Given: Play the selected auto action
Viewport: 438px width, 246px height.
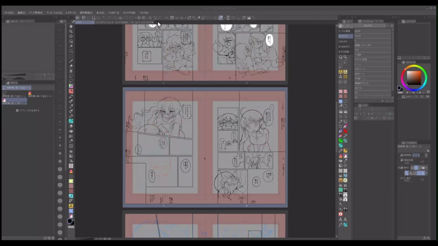Looking at the screenshot, I should coord(383,101).
